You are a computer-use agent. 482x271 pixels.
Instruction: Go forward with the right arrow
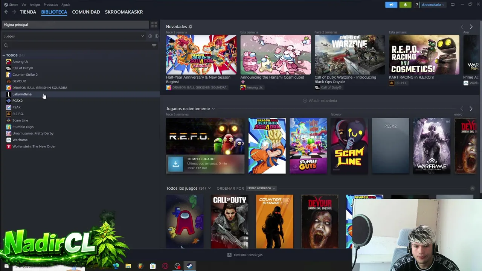(x=14, y=12)
